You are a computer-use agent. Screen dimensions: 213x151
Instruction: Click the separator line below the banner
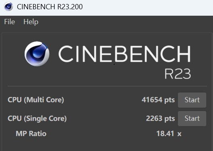tap(107, 86)
